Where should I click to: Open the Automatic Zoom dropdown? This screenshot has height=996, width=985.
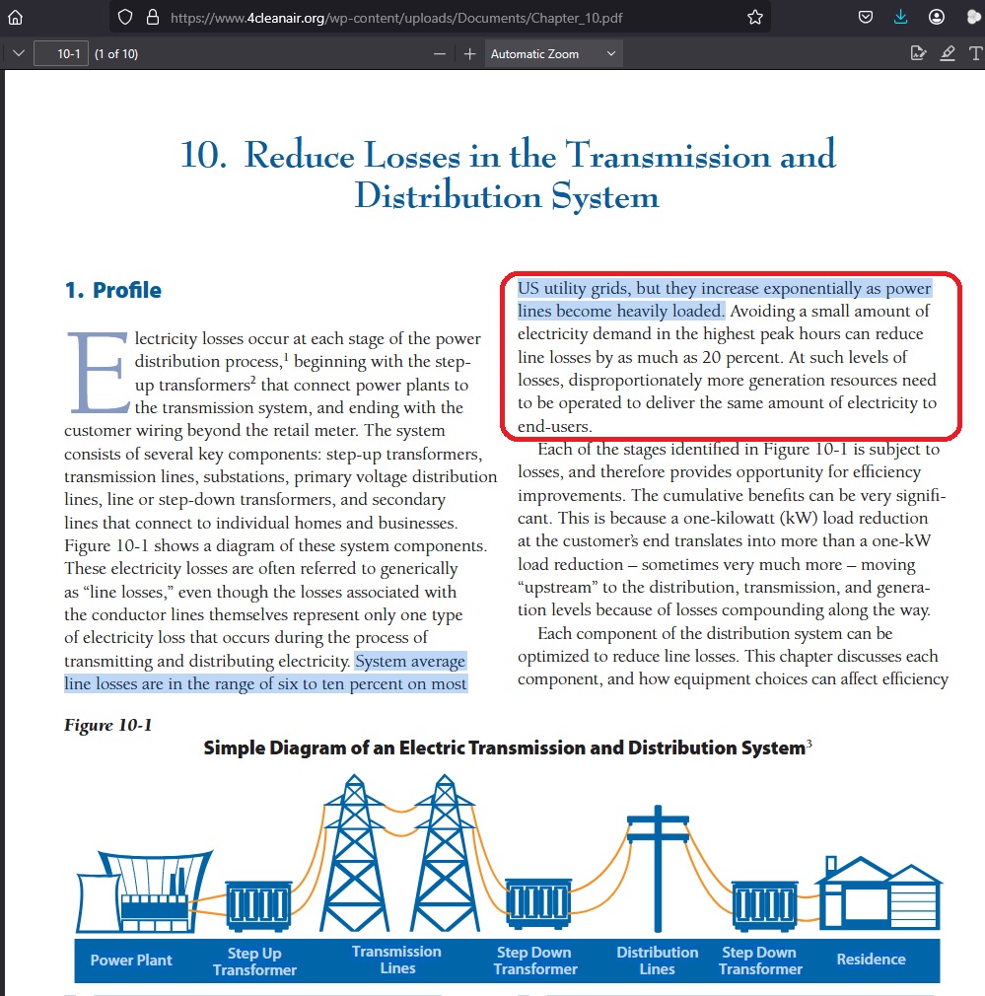click(554, 54)
